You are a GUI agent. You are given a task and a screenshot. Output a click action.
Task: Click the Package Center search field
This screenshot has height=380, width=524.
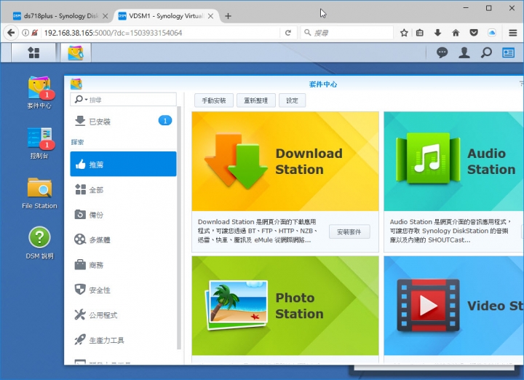tap(123, 100)
